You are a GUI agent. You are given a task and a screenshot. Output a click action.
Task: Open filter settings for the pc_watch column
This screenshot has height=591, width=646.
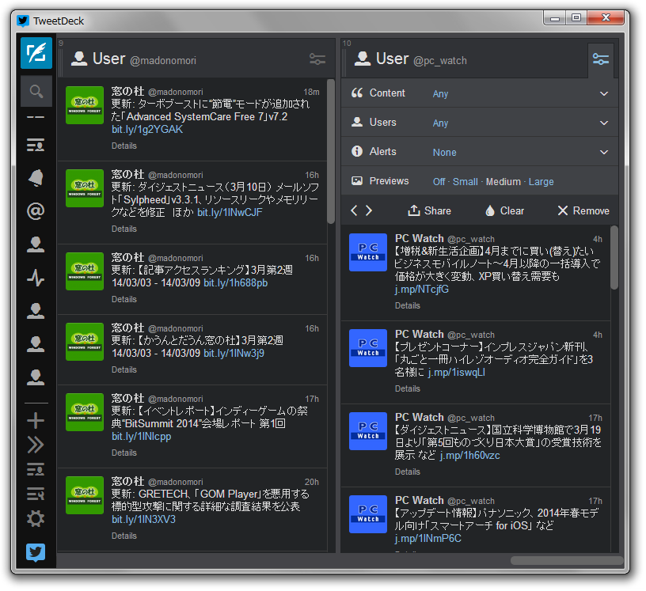click(601, 59)
